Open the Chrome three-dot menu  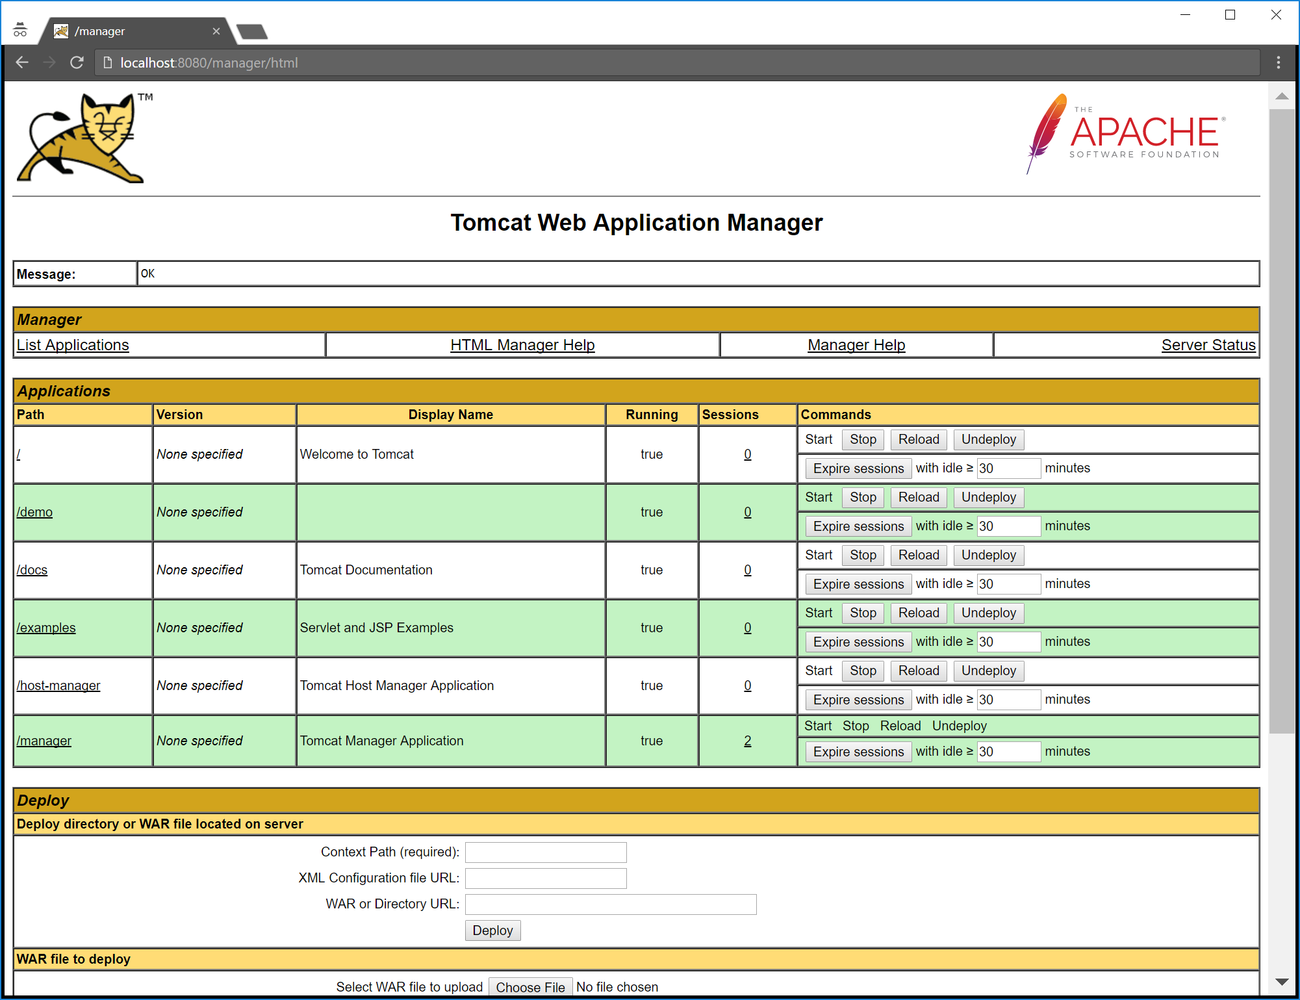(x=1278, y=62)
